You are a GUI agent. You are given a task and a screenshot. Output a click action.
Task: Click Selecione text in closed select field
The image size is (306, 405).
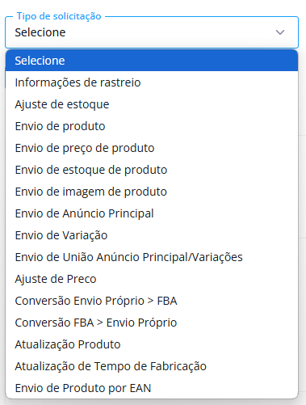[40, 32]
